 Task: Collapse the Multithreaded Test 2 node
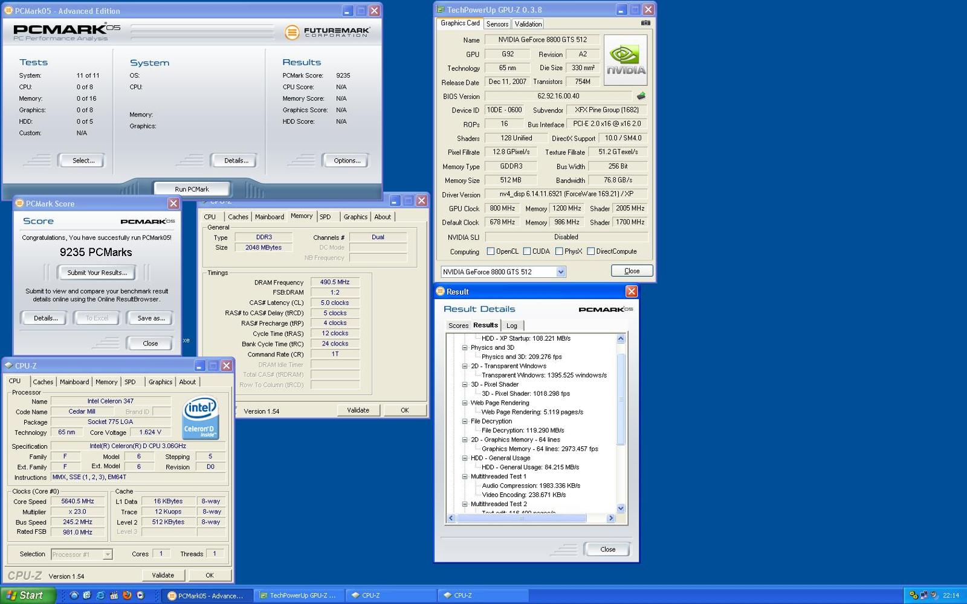point(465,504)
